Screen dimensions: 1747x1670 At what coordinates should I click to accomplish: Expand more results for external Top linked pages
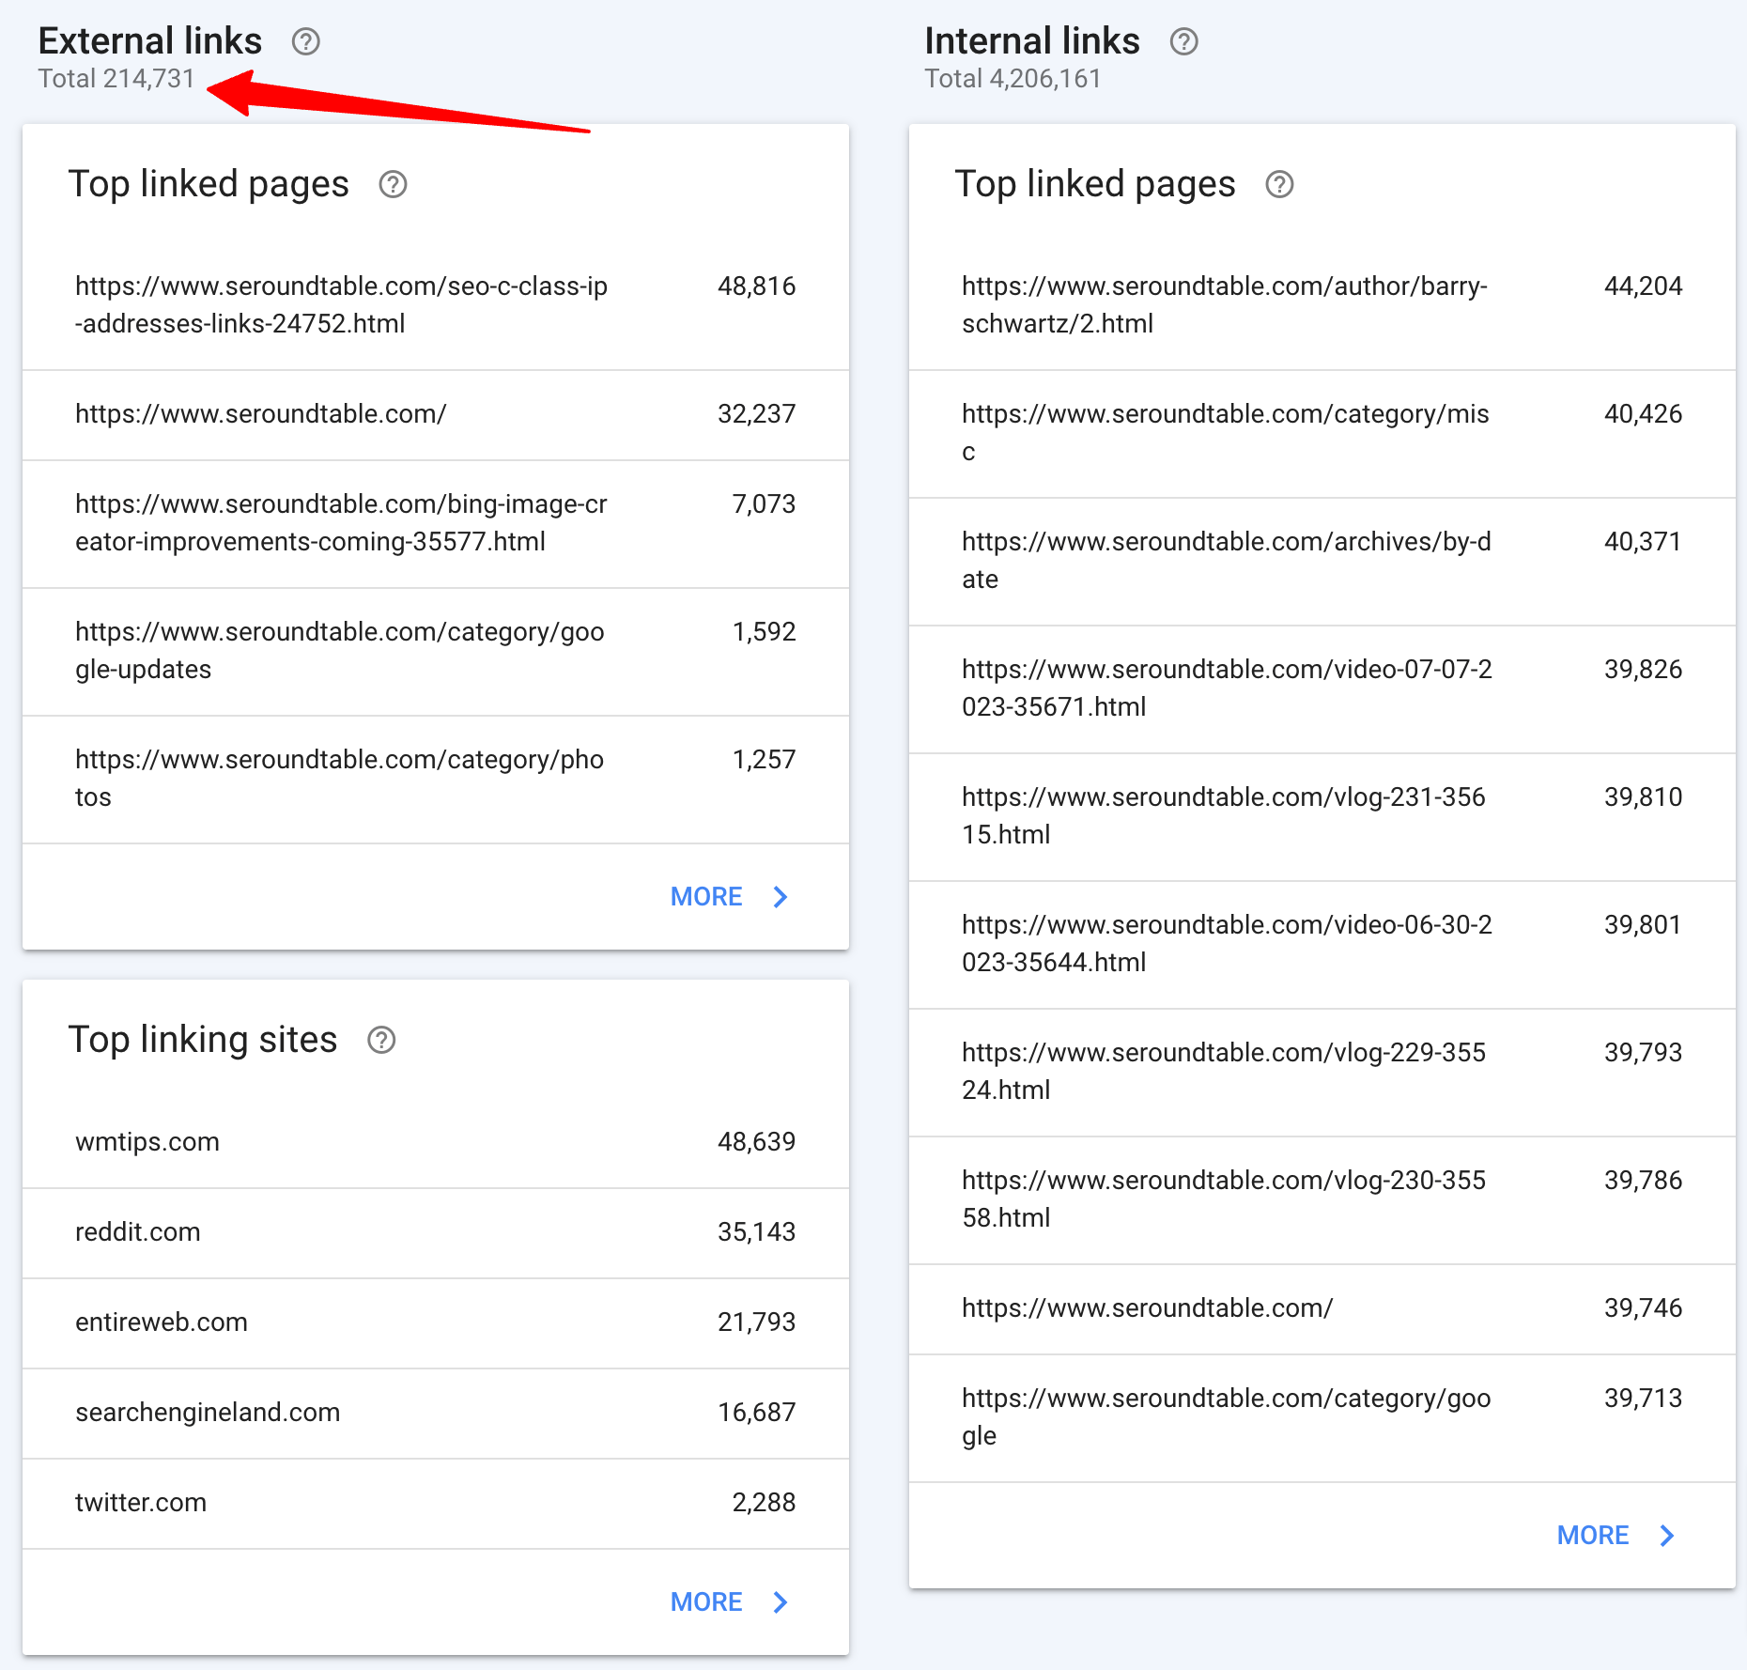pyautogui.click(x=705, y=897)
